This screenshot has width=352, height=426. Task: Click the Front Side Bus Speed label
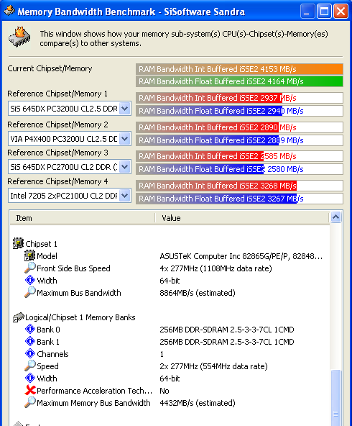73,268
